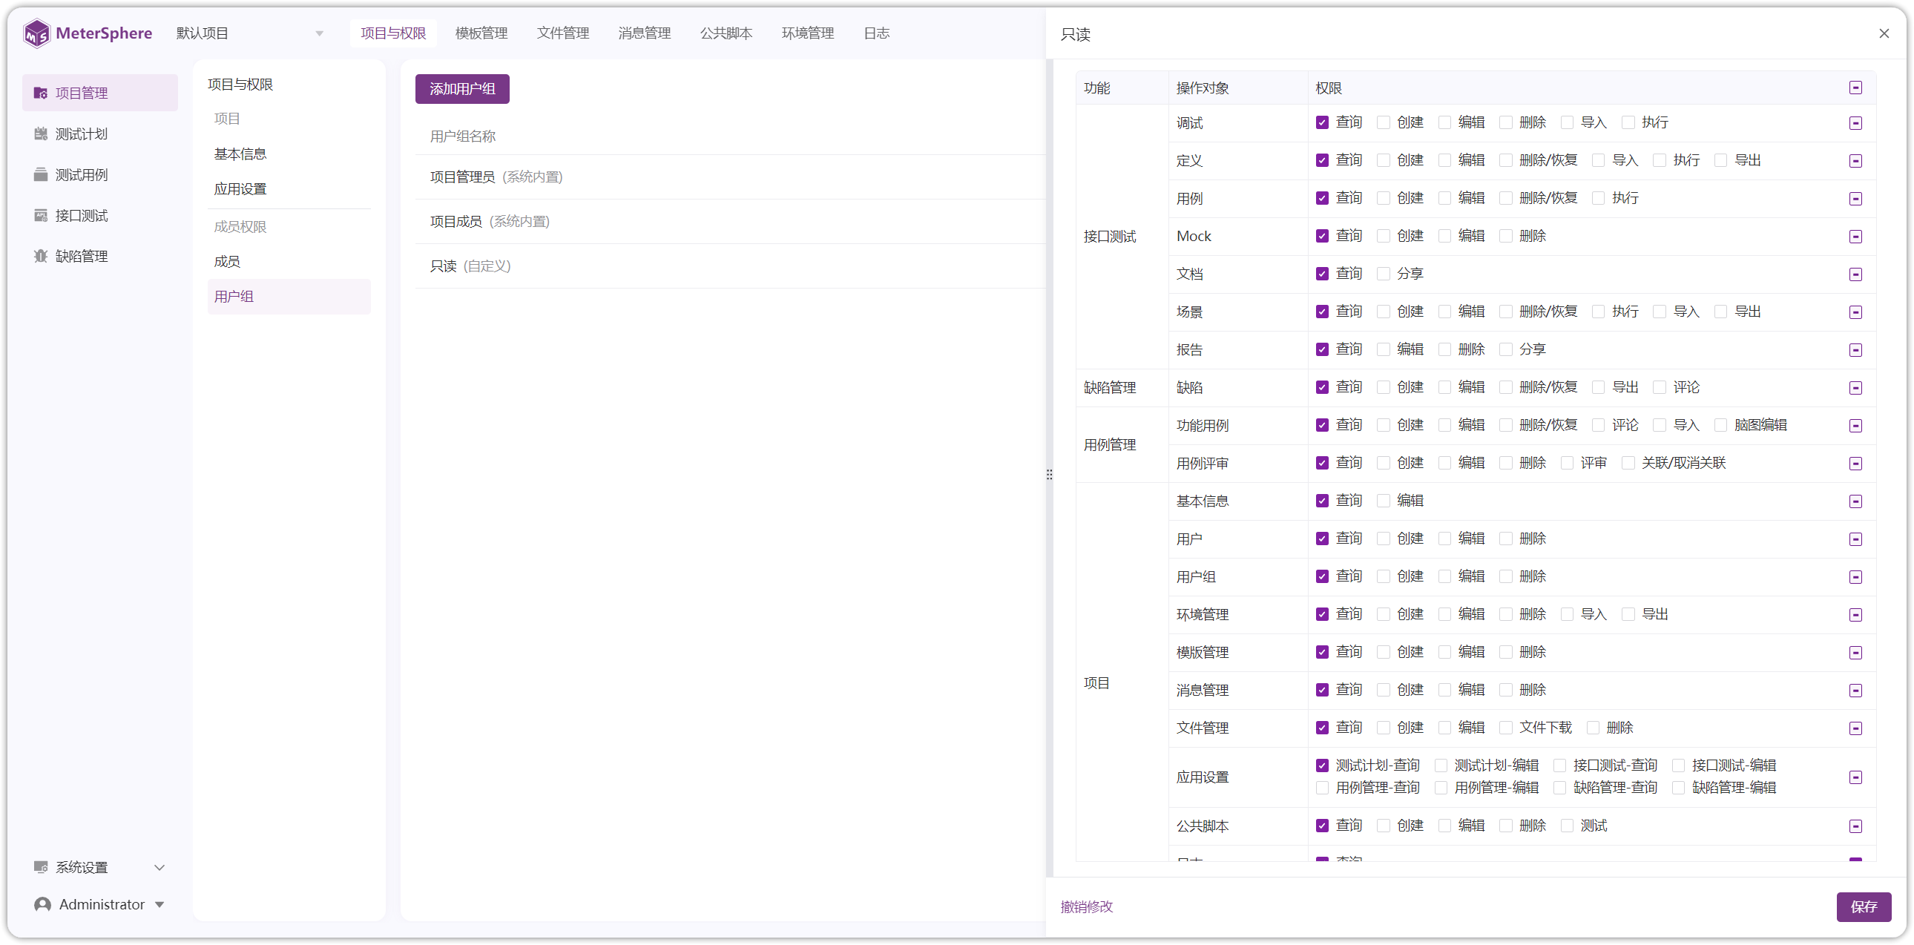
Task: Switch to 文件管理 tab
Action: [x=562, y=33]
